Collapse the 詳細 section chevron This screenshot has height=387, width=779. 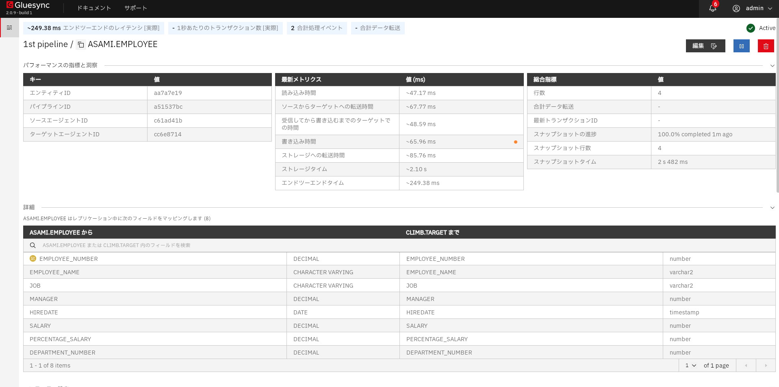[772, 207]
